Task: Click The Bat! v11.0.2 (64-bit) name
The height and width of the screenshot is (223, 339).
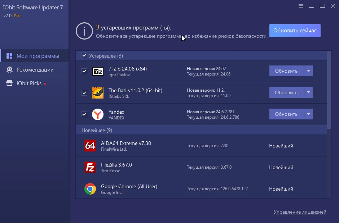Action: coord(135,90)
